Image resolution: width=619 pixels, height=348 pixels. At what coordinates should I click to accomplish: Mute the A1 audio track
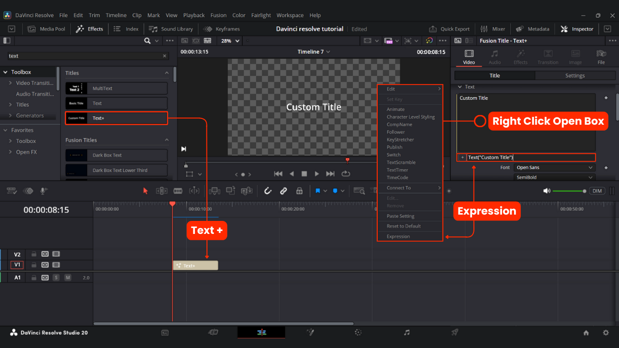click(x=68, y=278)
